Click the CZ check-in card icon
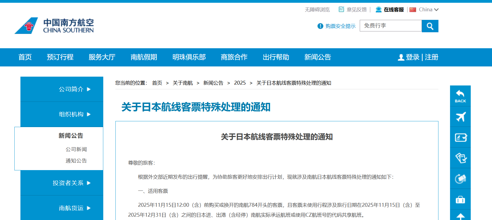Image resolution: width=492 pixels, height=220 pixels. tap(460, 137)
